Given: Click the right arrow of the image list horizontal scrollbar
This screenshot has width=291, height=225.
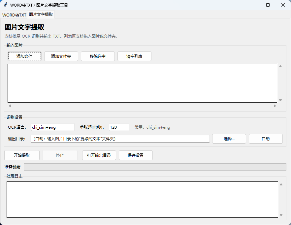Looking at the screenshot, I should 275,106.
